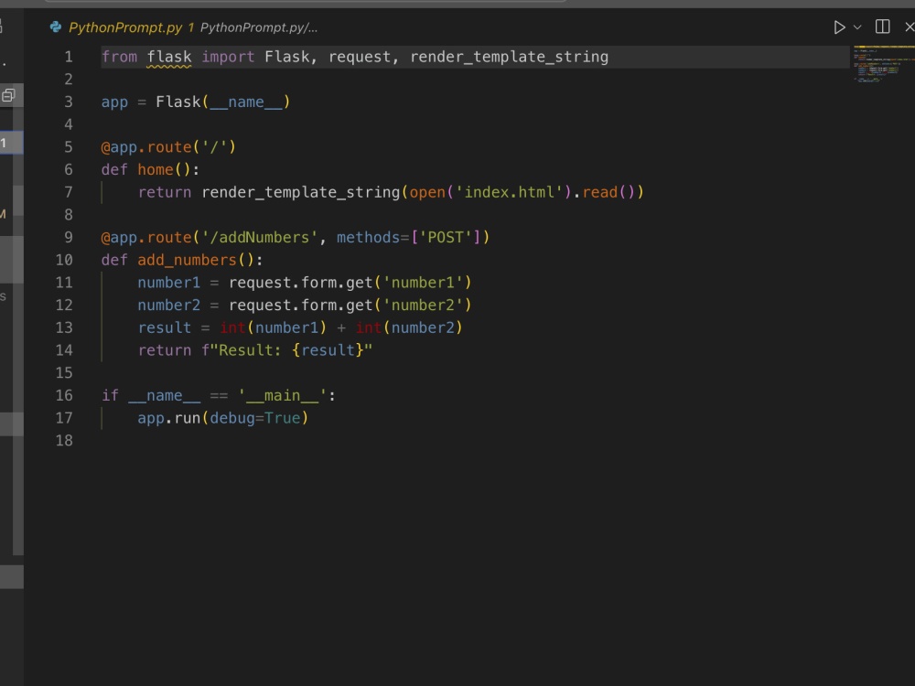Click the 'number2' string on line 12
This screenshot has height=686, width=915.
tap(423, 305)
